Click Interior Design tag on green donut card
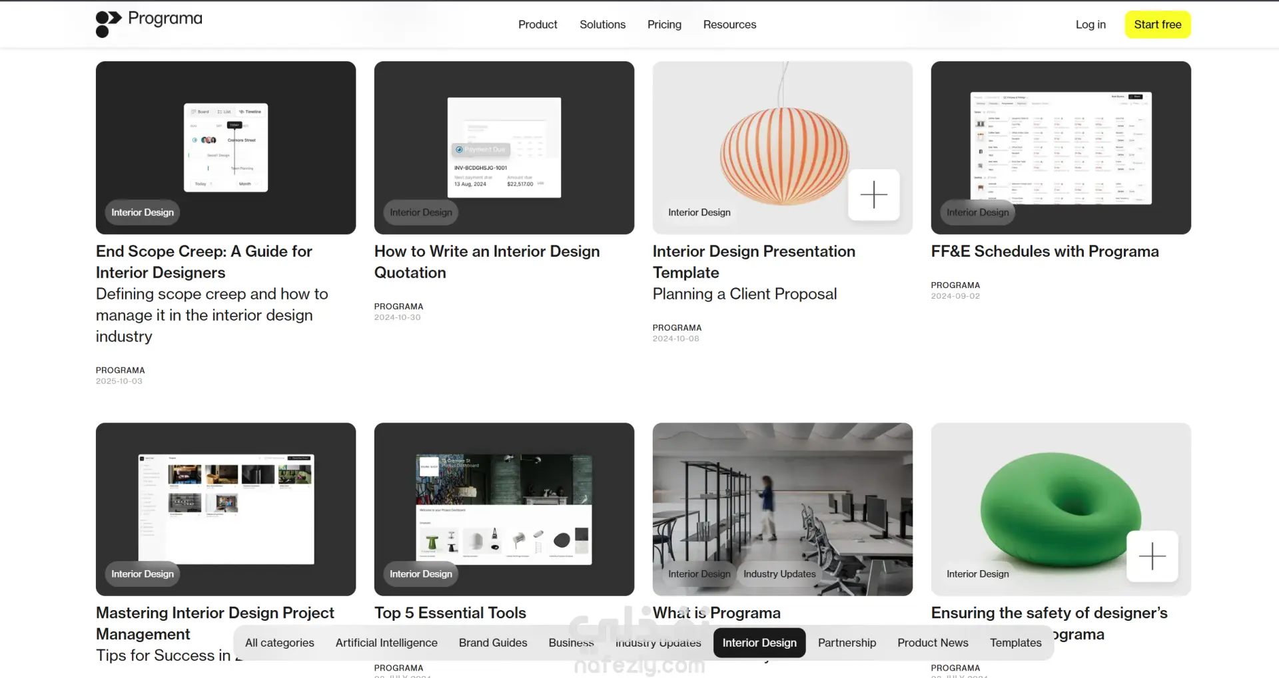The image size is (1279, 678). point(978,574)
